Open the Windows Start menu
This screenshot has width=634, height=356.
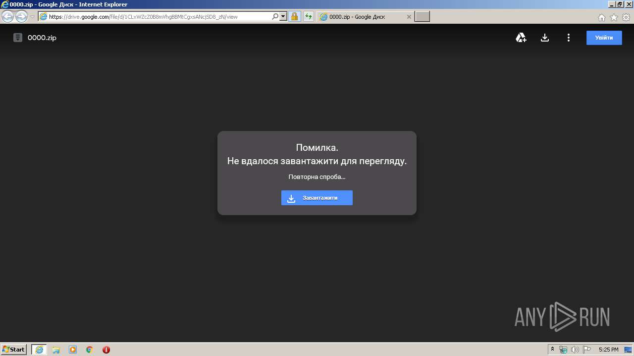(x=13, y=350)
